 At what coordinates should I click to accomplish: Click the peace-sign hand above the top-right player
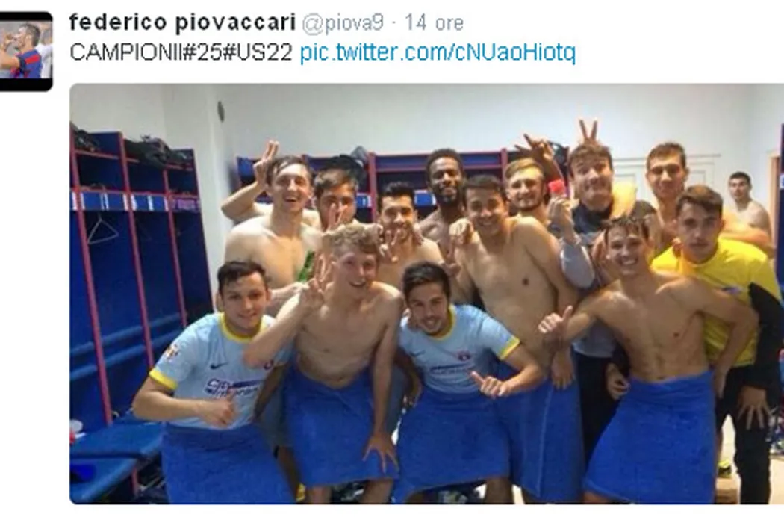(x=588, y=133)
